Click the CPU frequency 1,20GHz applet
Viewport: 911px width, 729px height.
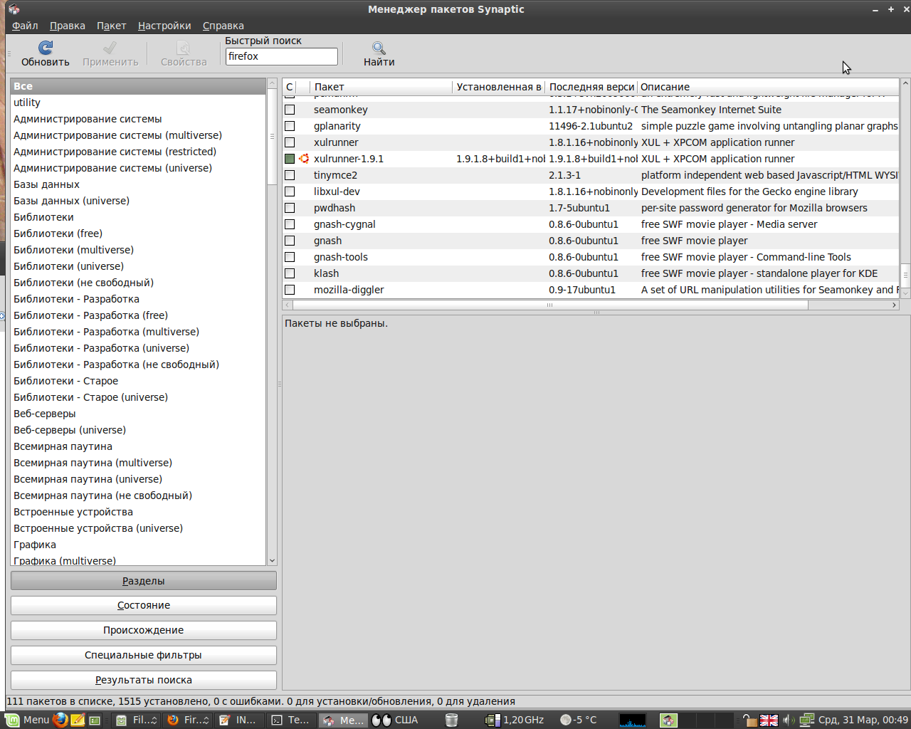pyautogui.click(x=515, y=720)
